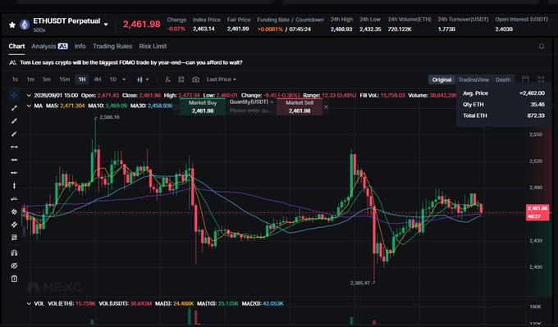
Task: Click the Ethereum coin logo
Action: pyautogui.click(x=24, y=25)
